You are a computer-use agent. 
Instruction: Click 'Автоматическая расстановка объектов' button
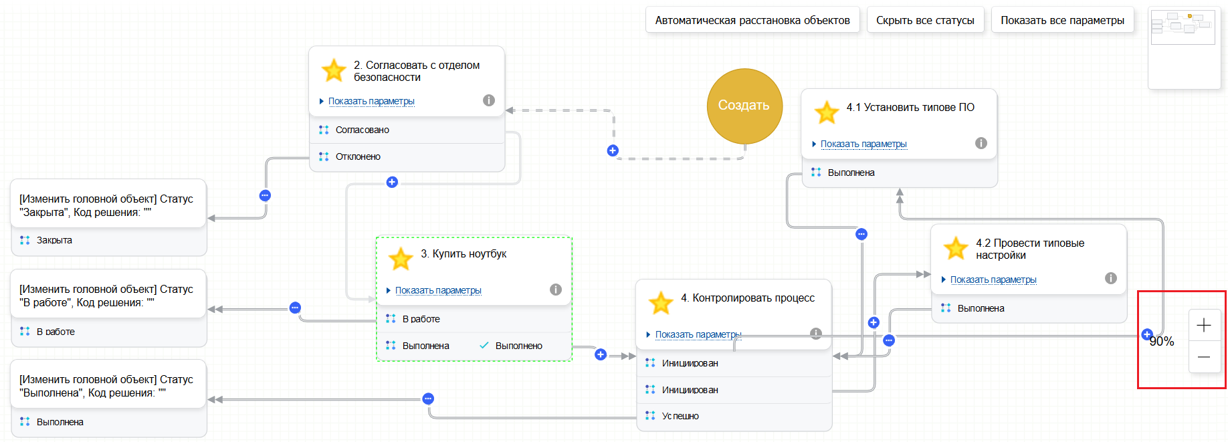pos(752,20)
